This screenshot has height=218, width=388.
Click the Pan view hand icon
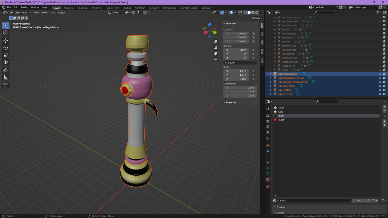[216, 48]
